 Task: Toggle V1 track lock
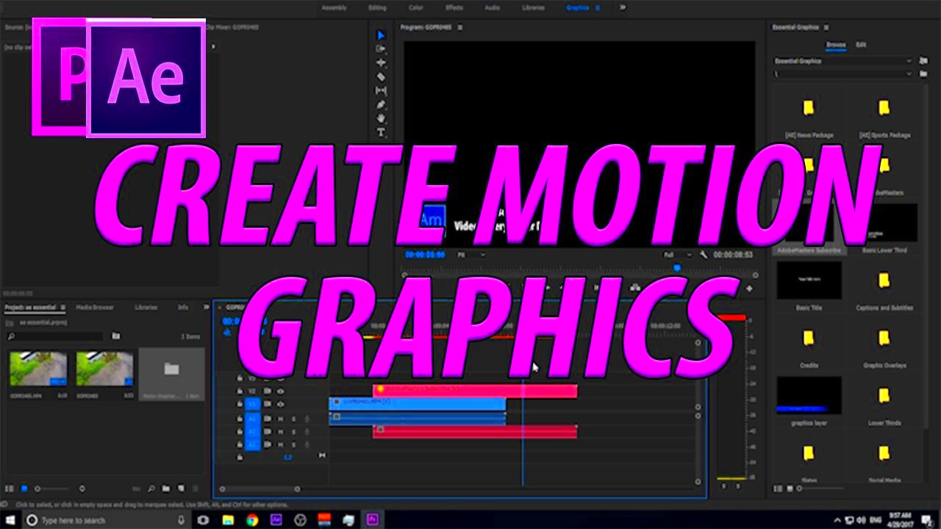coord(240,403)
